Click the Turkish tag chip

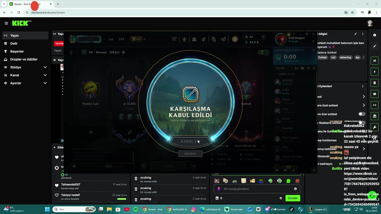click(x=322, y=57)
